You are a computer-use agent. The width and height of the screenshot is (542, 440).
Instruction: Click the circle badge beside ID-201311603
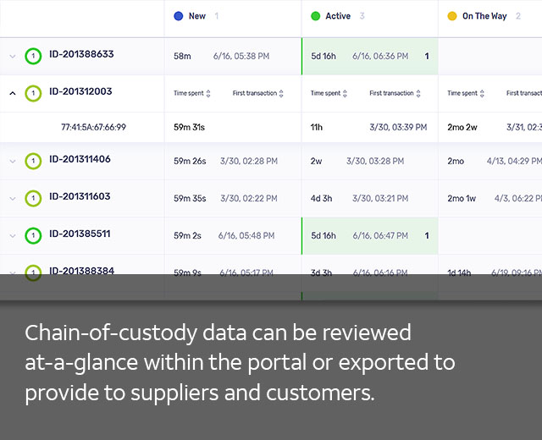coord(33,199)
